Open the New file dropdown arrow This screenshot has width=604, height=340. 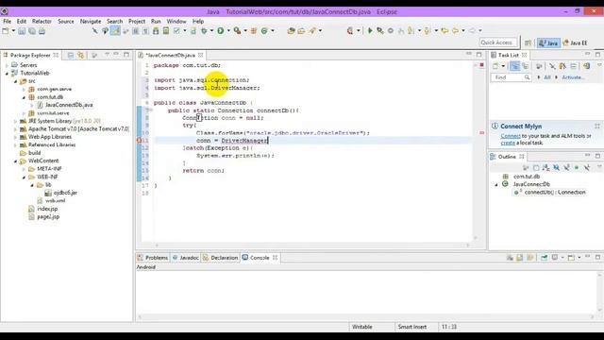tap(13, 31)
